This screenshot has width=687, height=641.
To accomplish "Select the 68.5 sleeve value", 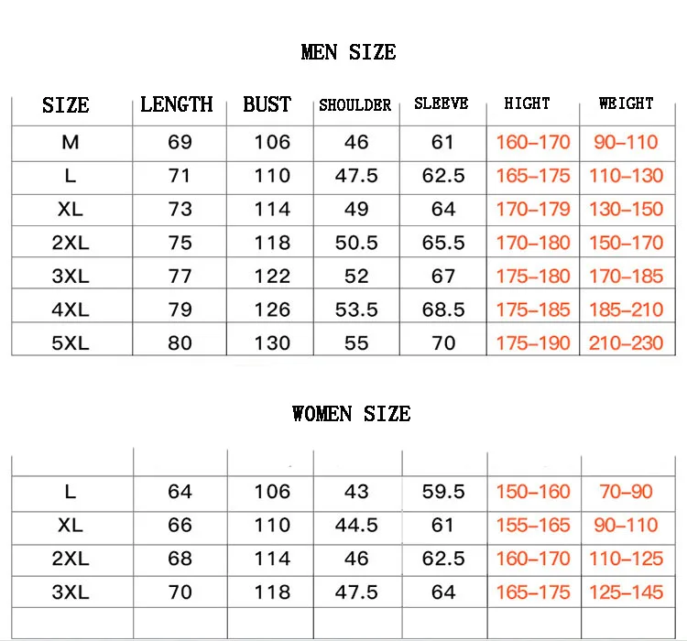I will (x=443, y=310).
